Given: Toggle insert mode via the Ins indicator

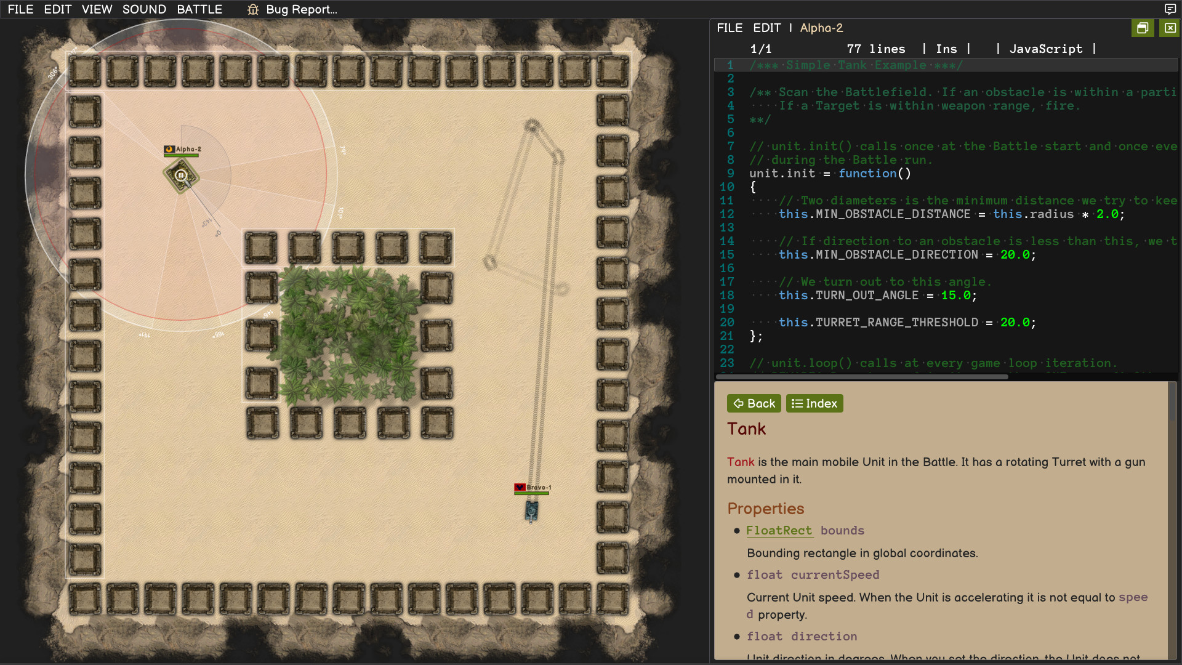Looking at the screenshot, I should 947,49.
